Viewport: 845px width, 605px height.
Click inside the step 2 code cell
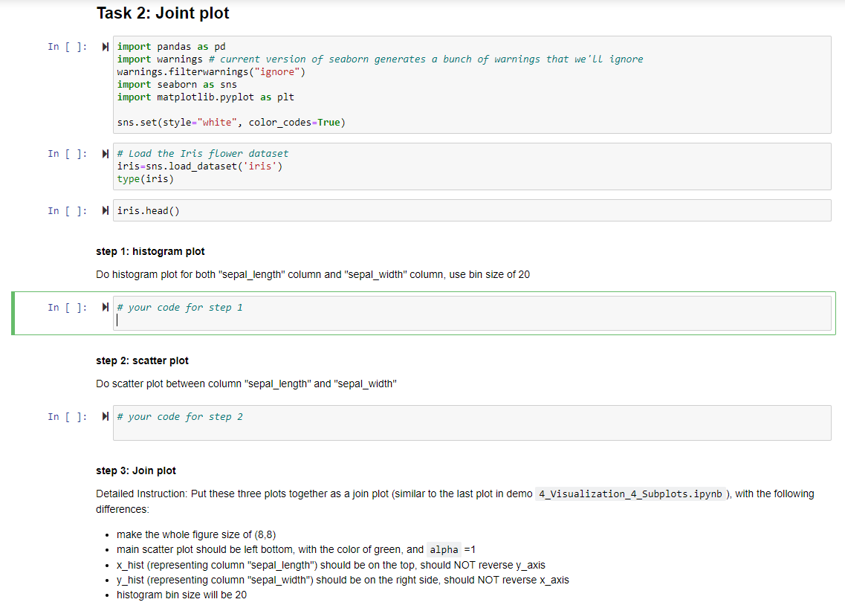click(297, 421)
